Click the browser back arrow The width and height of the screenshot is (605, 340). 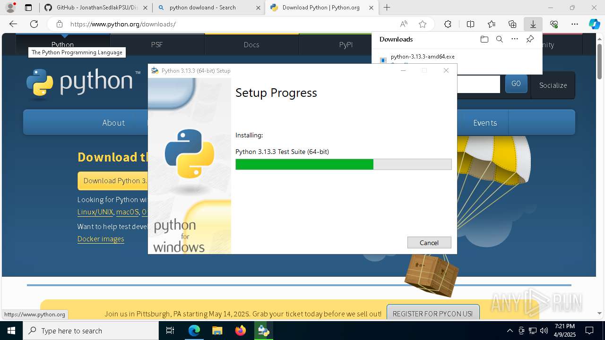point(13,24)
